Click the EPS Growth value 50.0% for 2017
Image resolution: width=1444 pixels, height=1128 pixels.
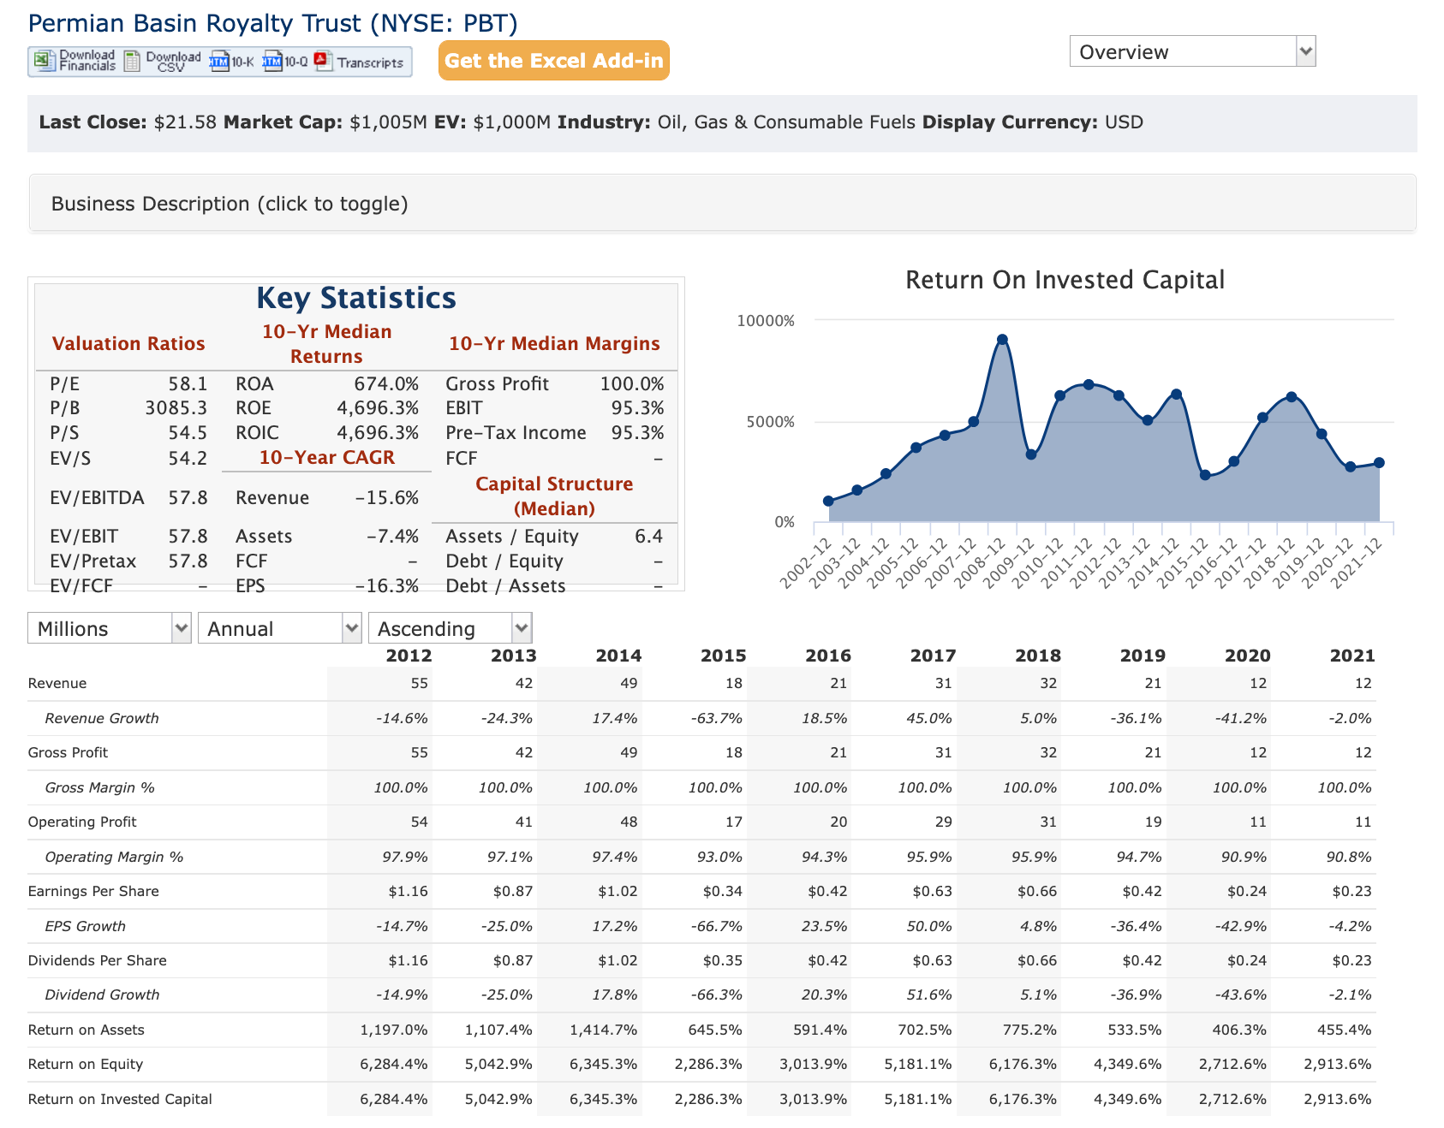929,926
